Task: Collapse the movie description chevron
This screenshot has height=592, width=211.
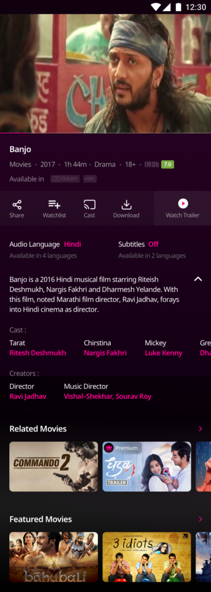Action: 198,279
